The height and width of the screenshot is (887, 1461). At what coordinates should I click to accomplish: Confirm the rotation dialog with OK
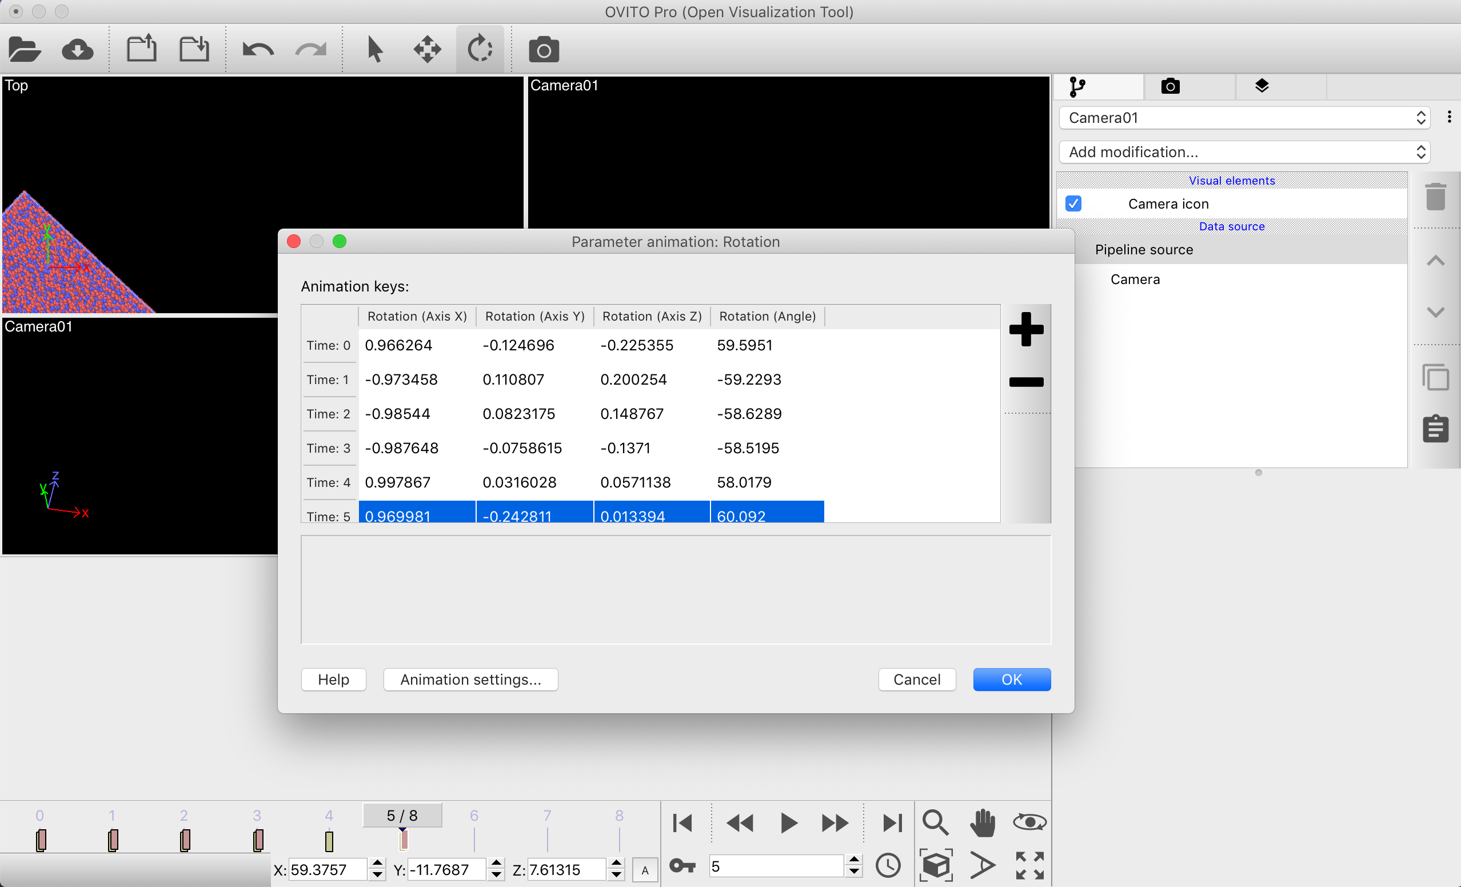click(1012, 680)
